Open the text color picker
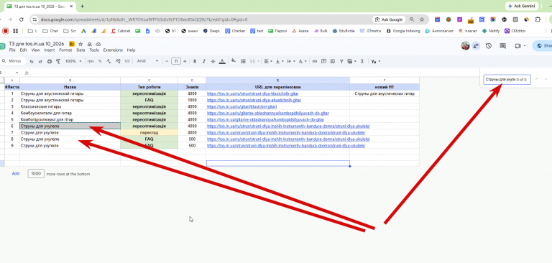The image size is (552, 263). [222, 61]
